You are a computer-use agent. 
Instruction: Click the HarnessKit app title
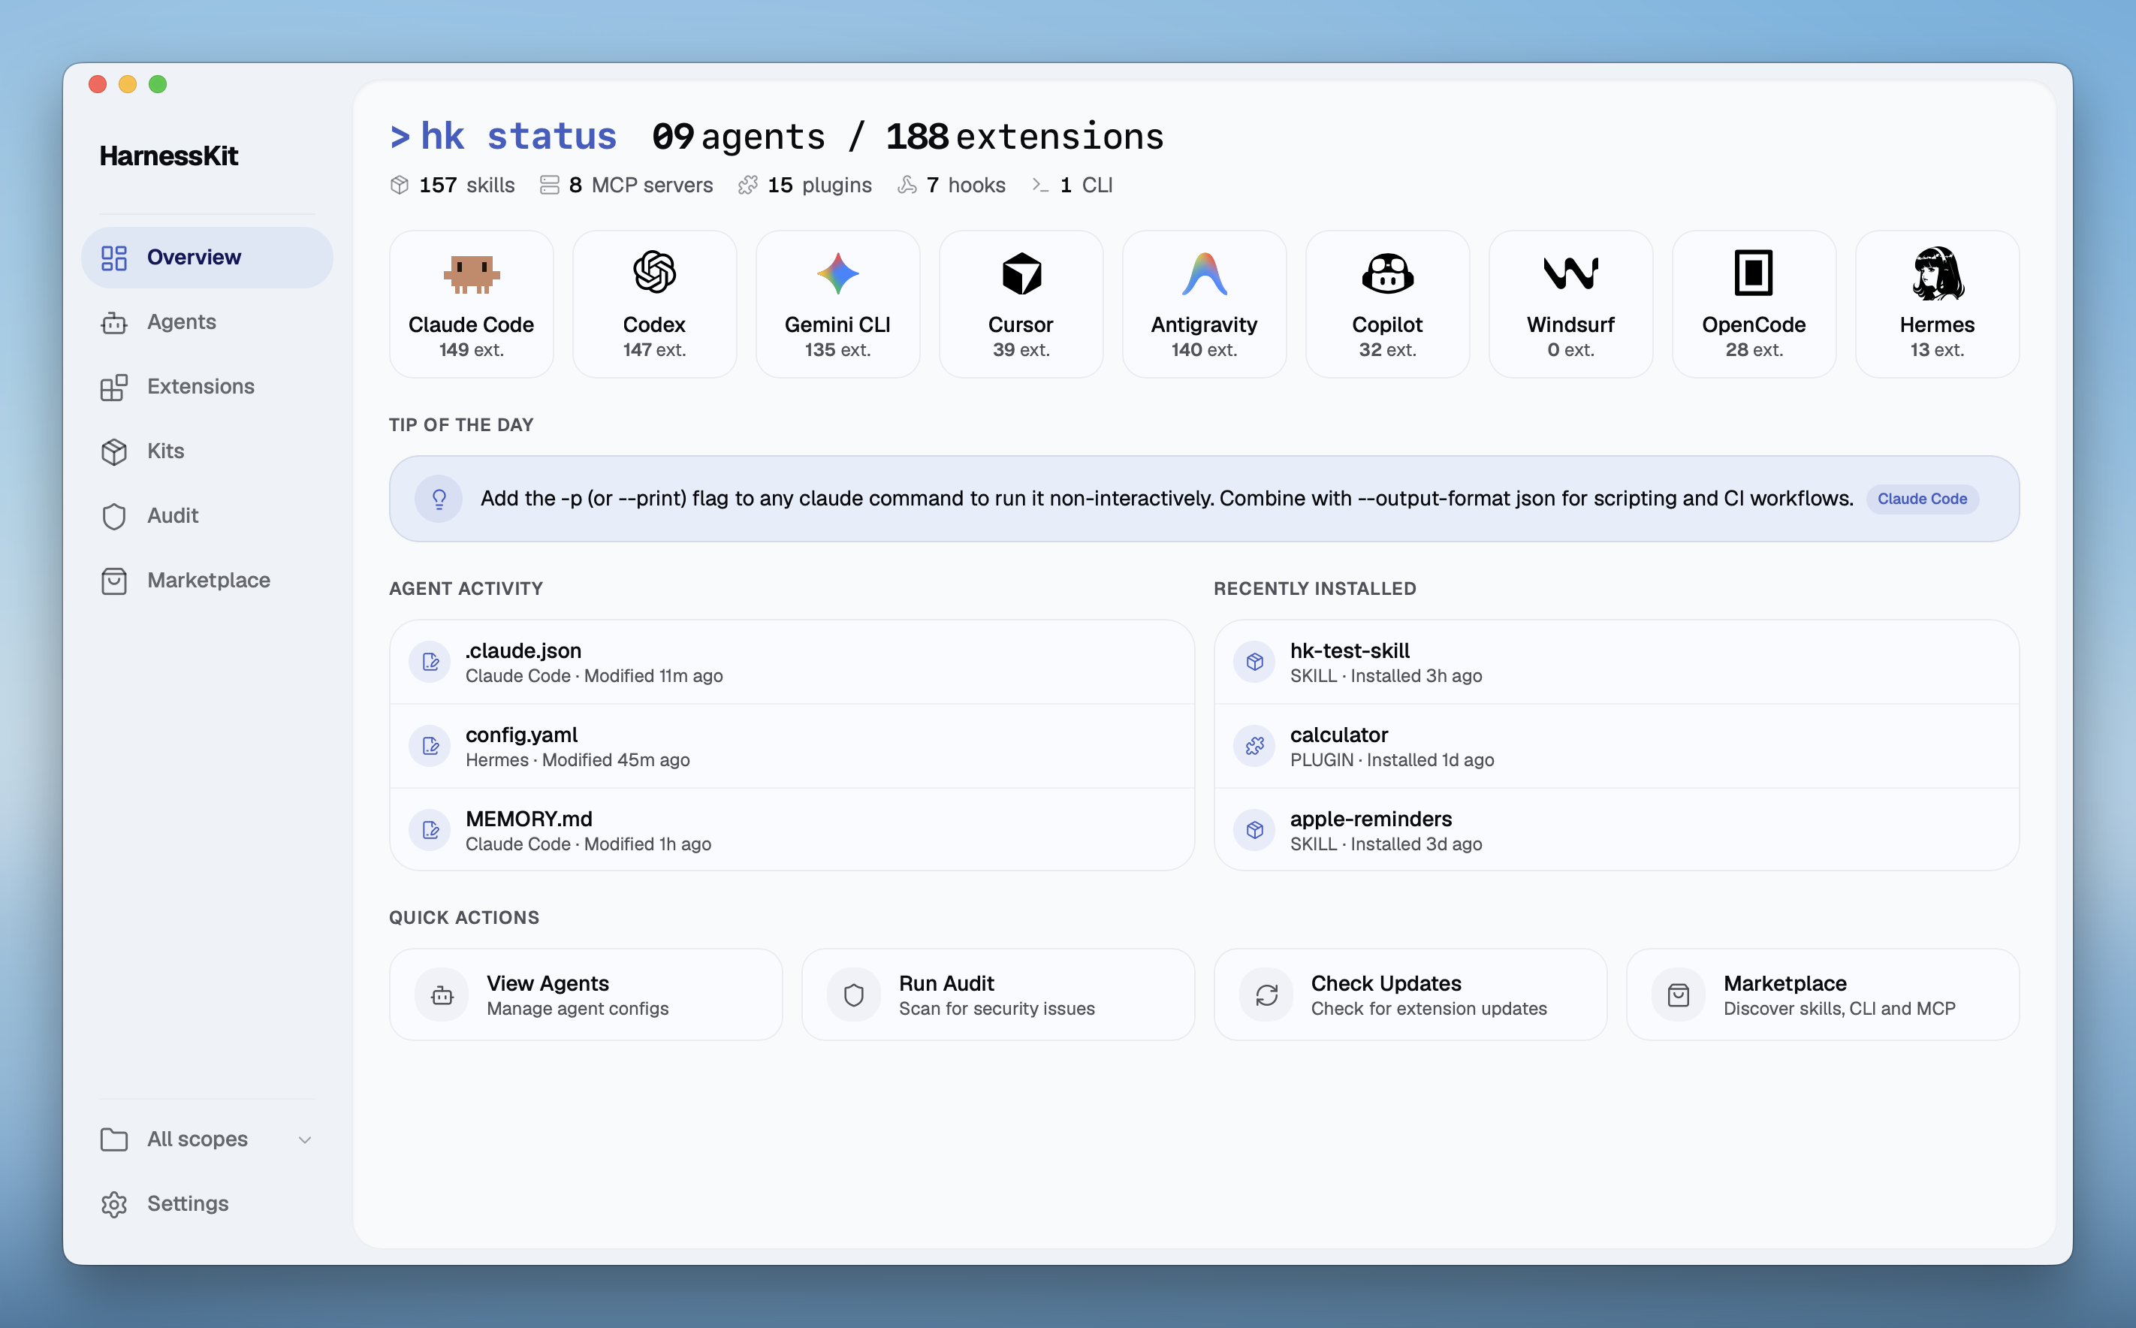coord(168,156)
